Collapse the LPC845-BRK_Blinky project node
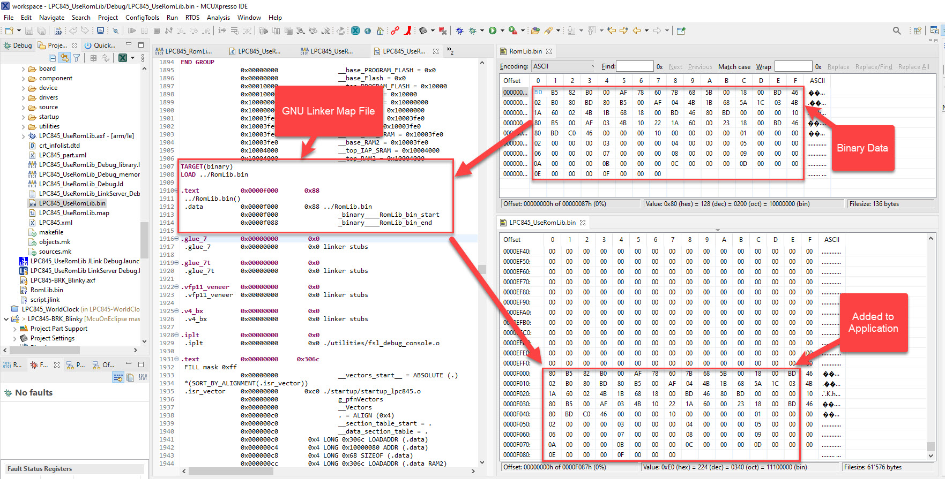Image resolution: width=945 pixels, height=479 pixels. (x=6, y=319)
